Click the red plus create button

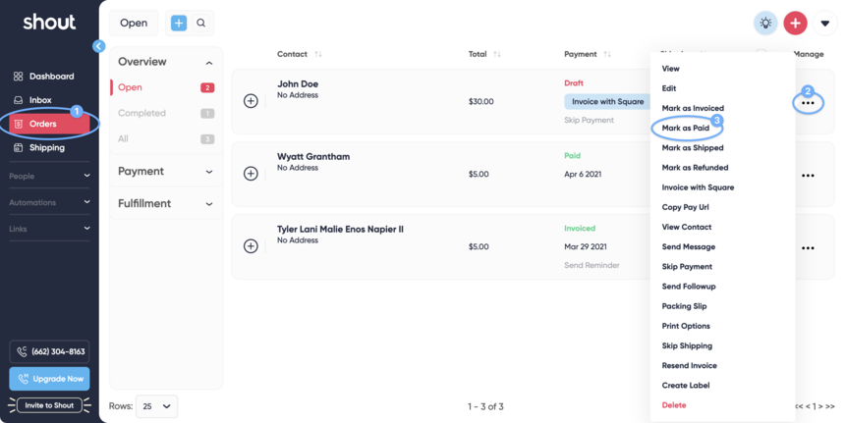point(796,24)
